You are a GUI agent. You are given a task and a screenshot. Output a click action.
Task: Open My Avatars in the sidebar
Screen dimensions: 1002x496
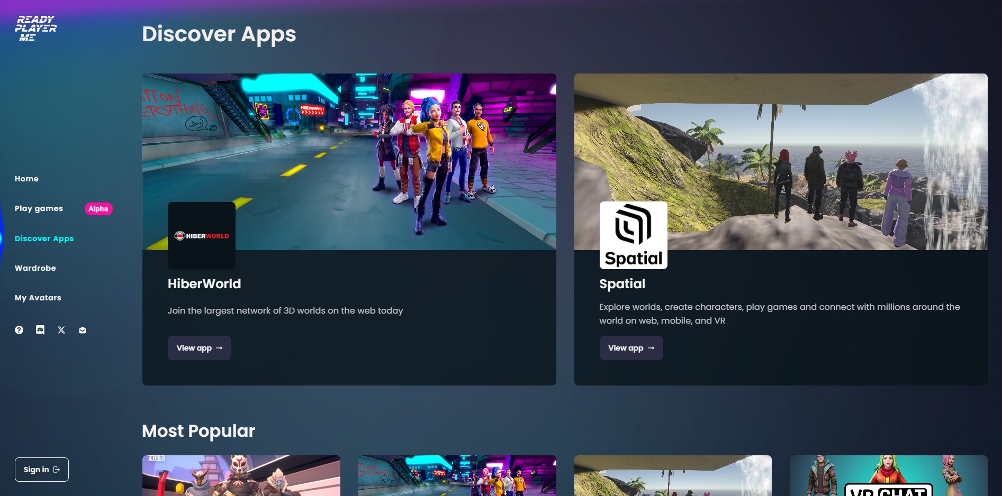click(x=38, y=298)
